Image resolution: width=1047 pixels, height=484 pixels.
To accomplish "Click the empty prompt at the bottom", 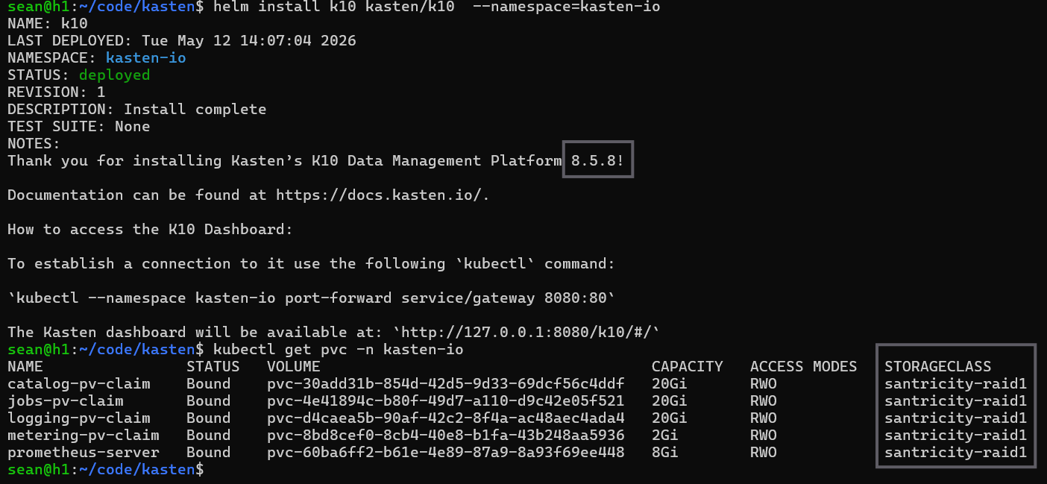I will pos(105,470).
